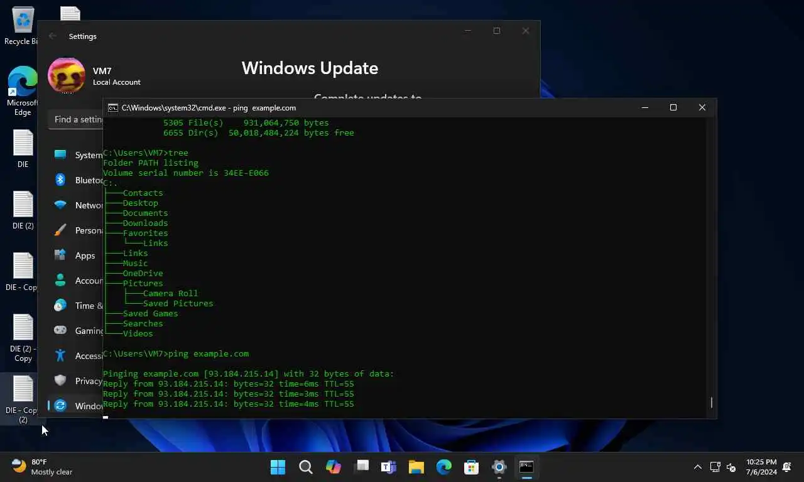Show hidden system tray icons

pos(697,467)
